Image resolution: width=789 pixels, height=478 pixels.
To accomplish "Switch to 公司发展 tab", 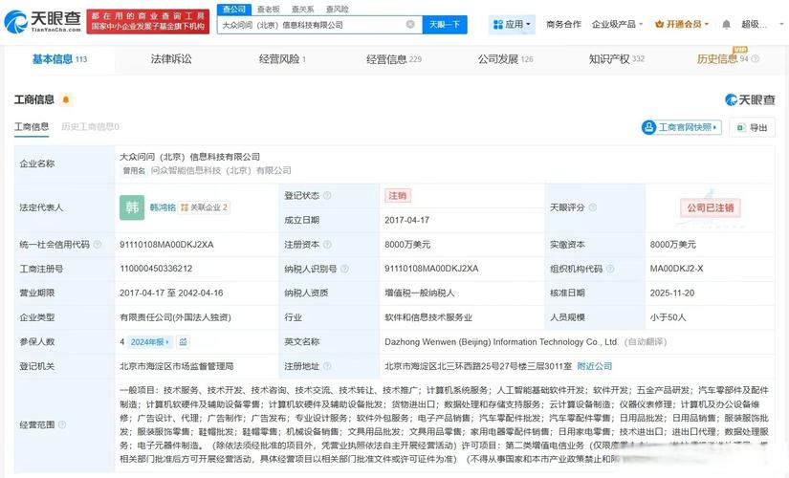I will 505,59.
